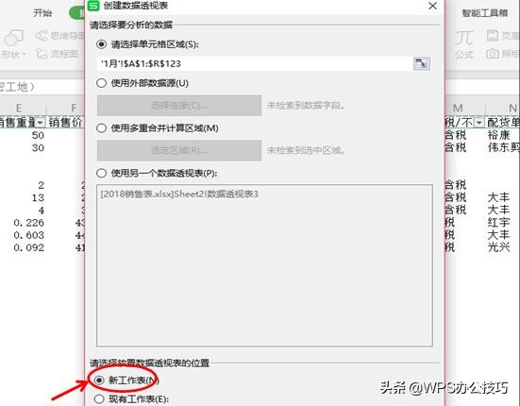Click the shapes (形状) icon in ribbon
The width and height of the screenshot is (520, 406).
tap(13, 38)
